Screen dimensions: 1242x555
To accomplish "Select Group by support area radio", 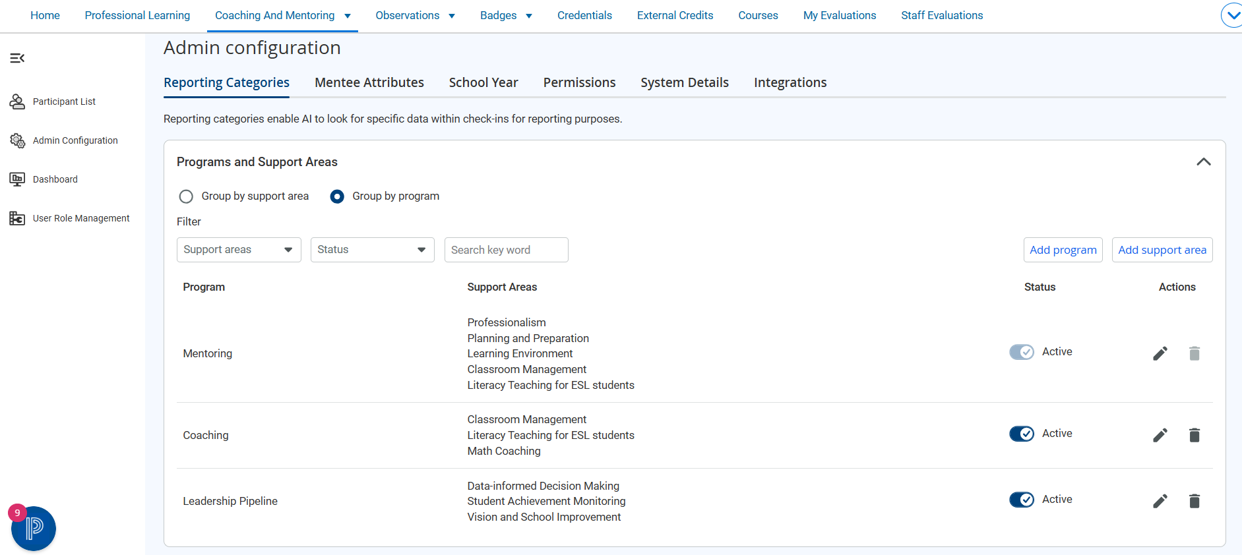I will 186,196.
